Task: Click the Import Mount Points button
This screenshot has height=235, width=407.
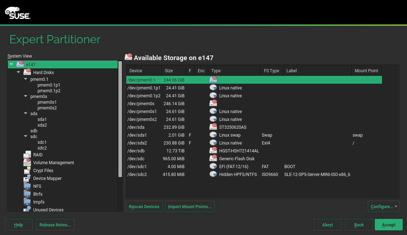Action: click(x=190, y=206)
